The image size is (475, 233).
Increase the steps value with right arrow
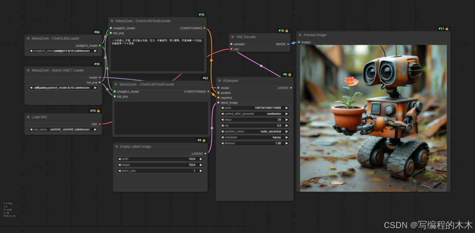point(286,120)
